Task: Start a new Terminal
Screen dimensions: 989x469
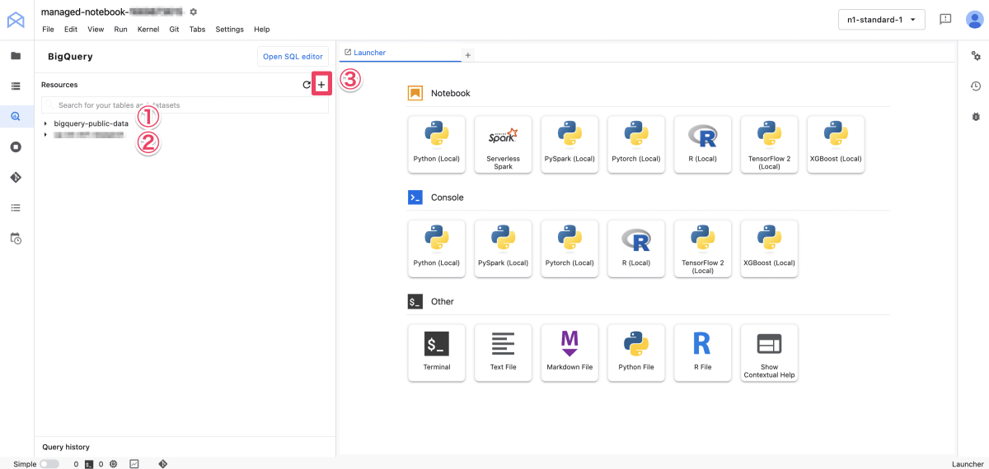Action: (x=437, y=352)
